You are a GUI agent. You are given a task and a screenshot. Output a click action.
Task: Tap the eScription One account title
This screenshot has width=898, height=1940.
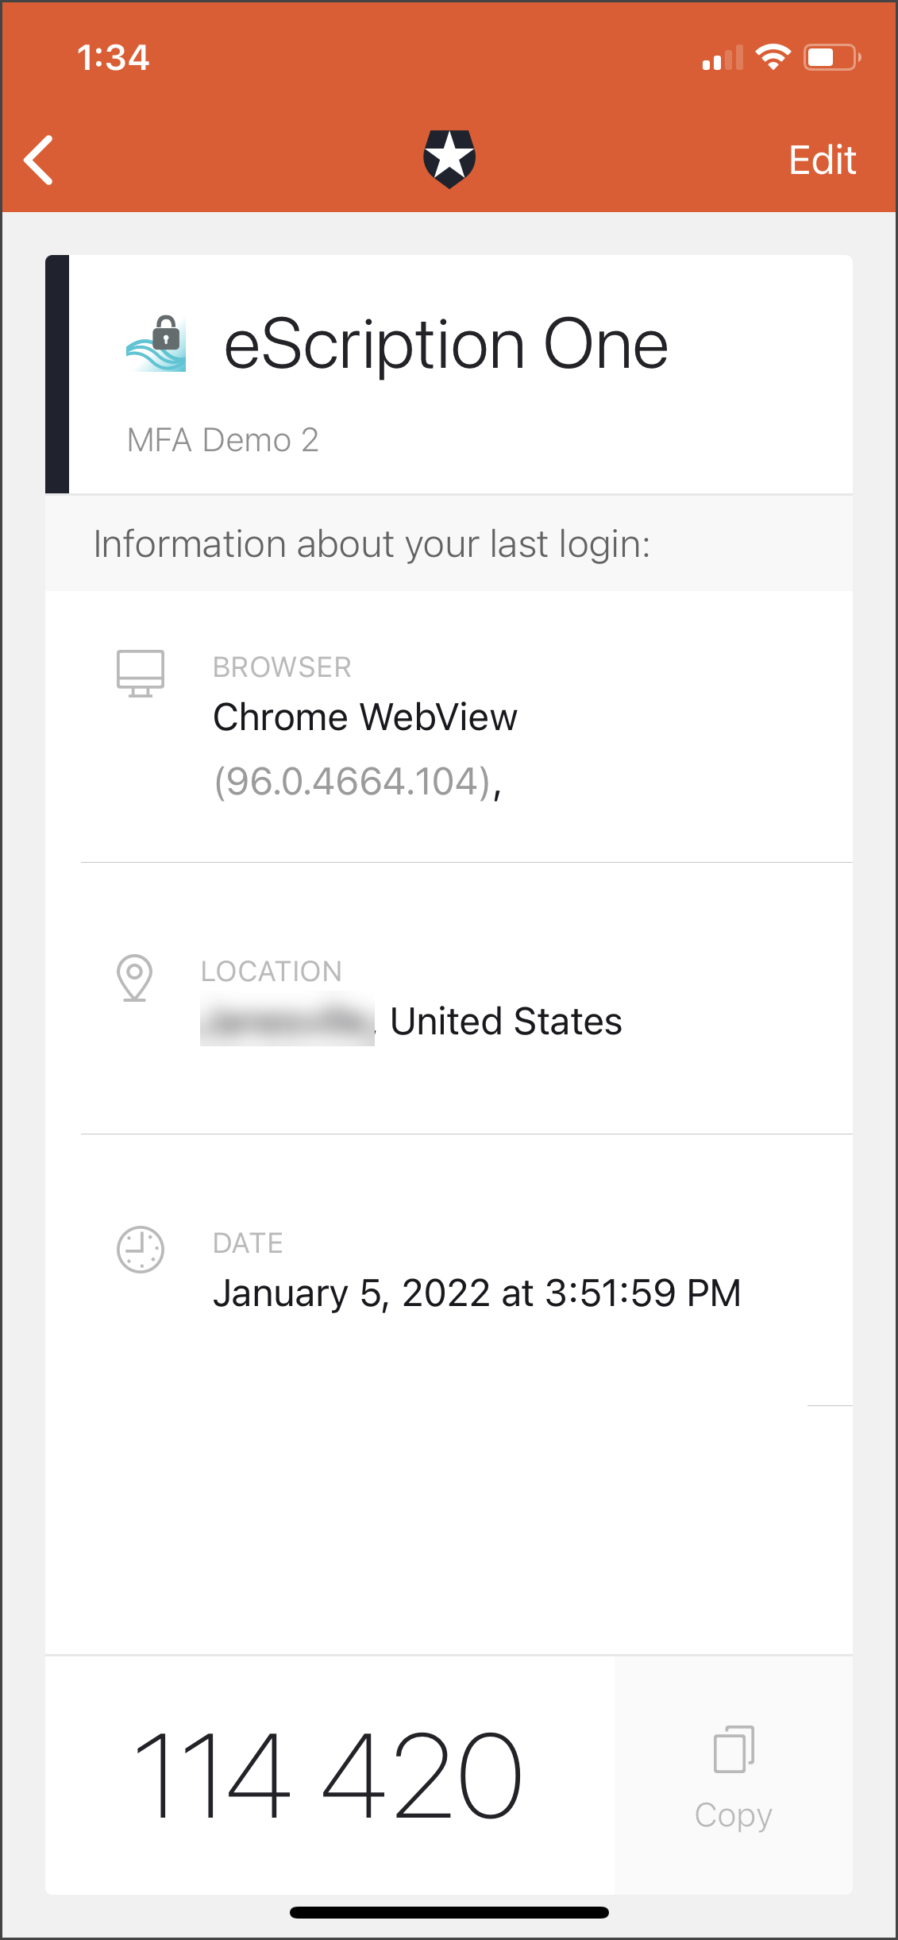445,345
